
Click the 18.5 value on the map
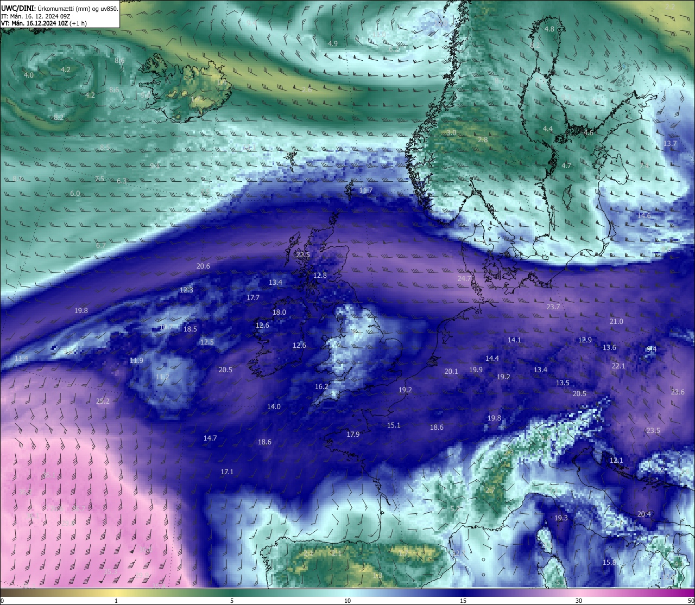(x=190, y=329)
